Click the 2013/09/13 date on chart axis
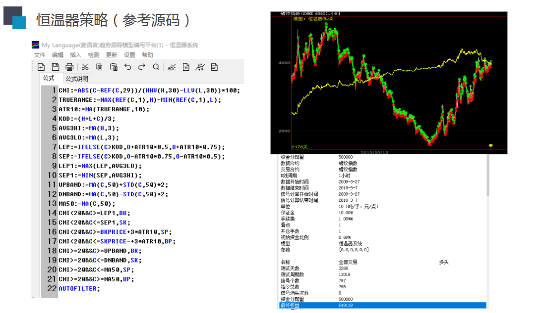 click(x=374, y=152)
